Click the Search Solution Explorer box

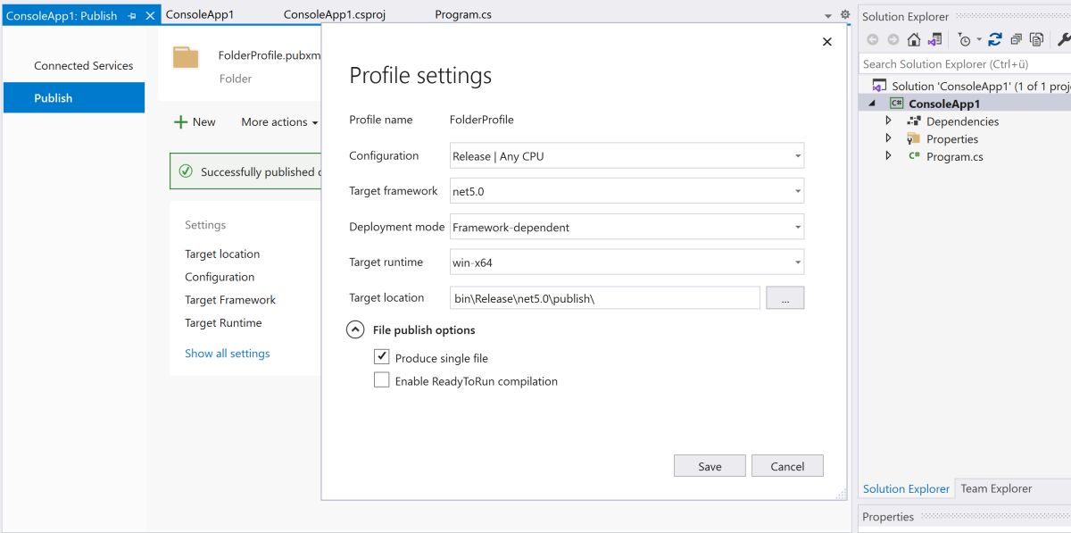(965, 64)
